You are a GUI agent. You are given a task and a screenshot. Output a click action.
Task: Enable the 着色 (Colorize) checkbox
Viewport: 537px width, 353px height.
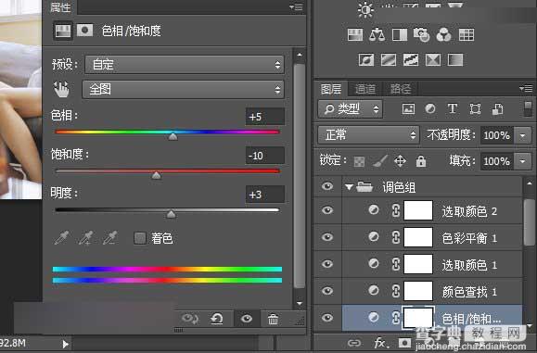pyautogui.click(x=140, y=238)
